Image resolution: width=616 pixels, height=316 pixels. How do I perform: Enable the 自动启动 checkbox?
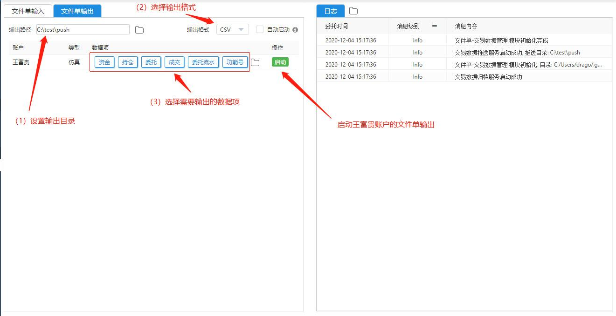(x=260, y=30)
